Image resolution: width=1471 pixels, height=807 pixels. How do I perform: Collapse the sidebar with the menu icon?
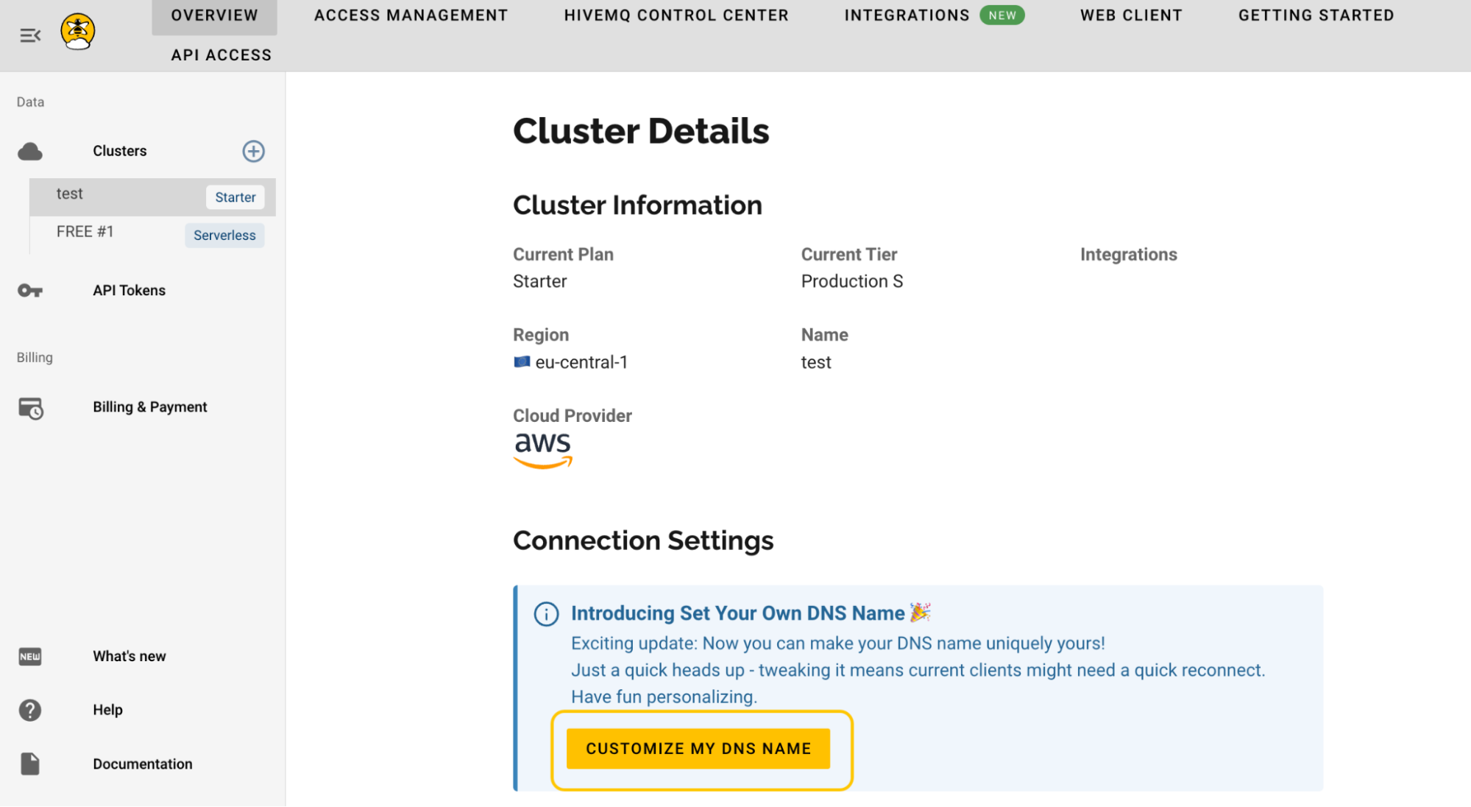[x=30, y=35]
